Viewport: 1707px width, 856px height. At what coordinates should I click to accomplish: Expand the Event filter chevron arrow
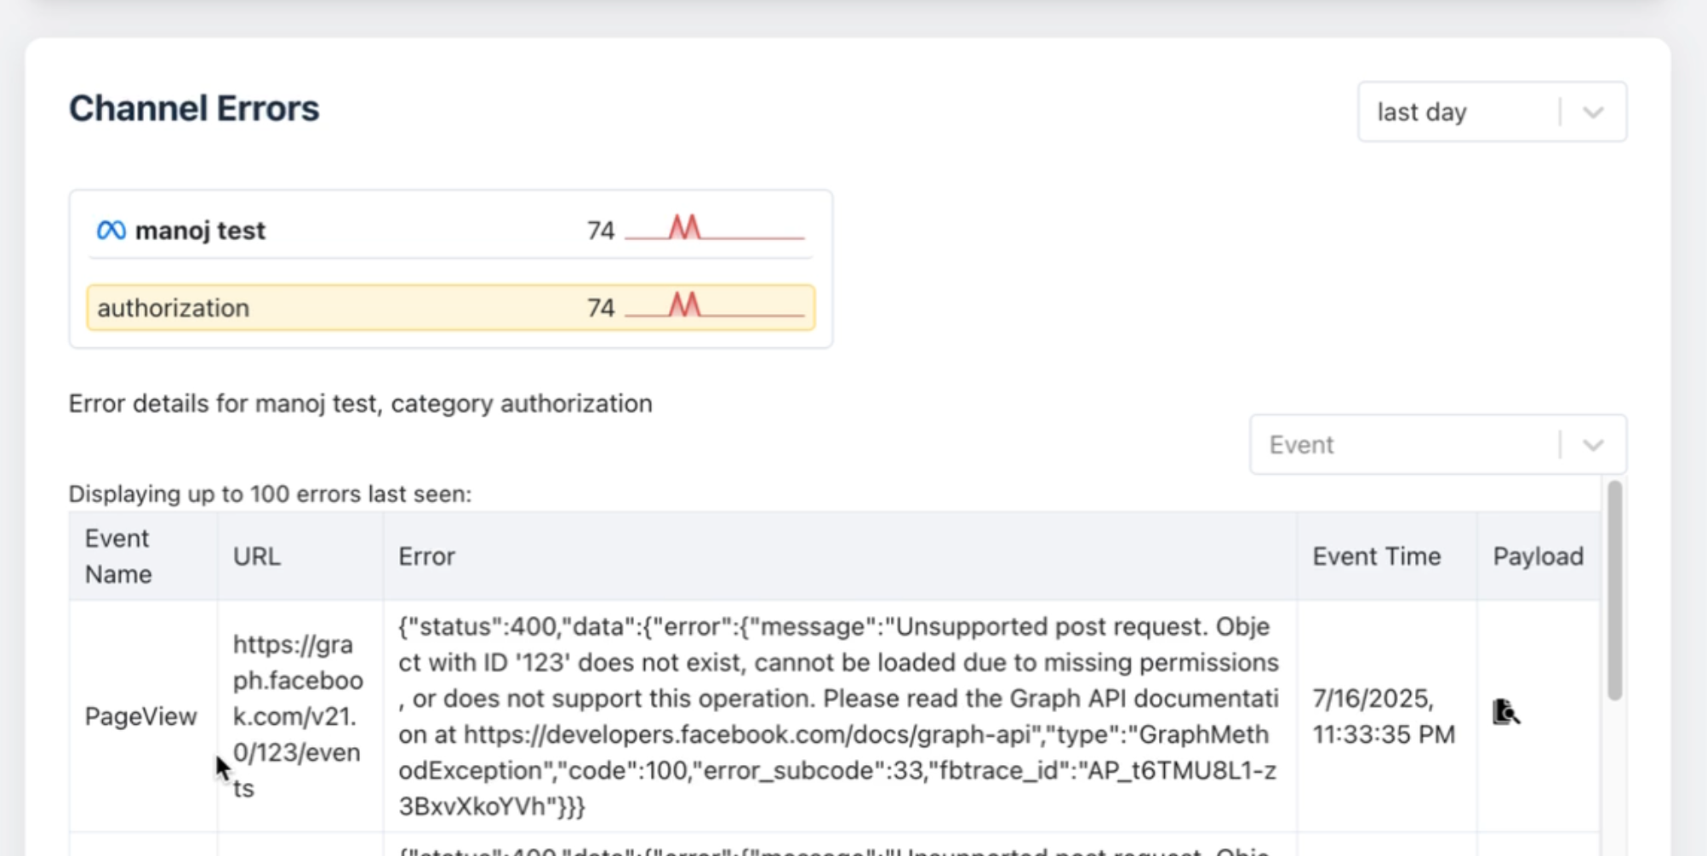[x=1593, y=445]
